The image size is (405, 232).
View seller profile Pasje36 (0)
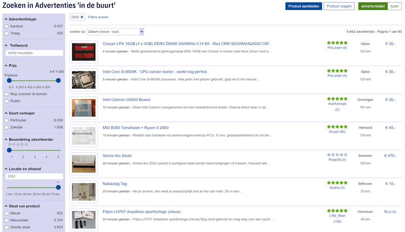[337, 160]
